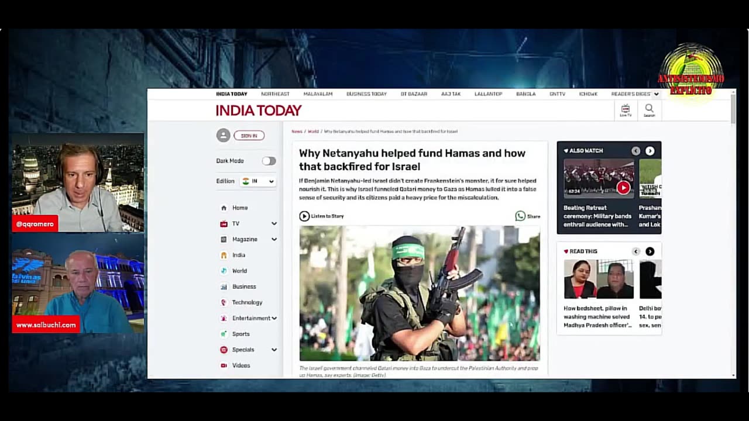Expand the Magazine submenu chevron
Viewport: 749px width, 421px height.
click(x=274, y=239)
